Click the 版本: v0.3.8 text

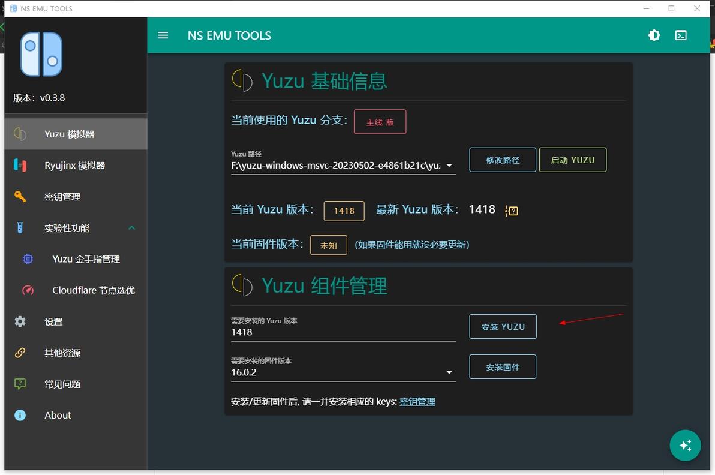(39, 98)
